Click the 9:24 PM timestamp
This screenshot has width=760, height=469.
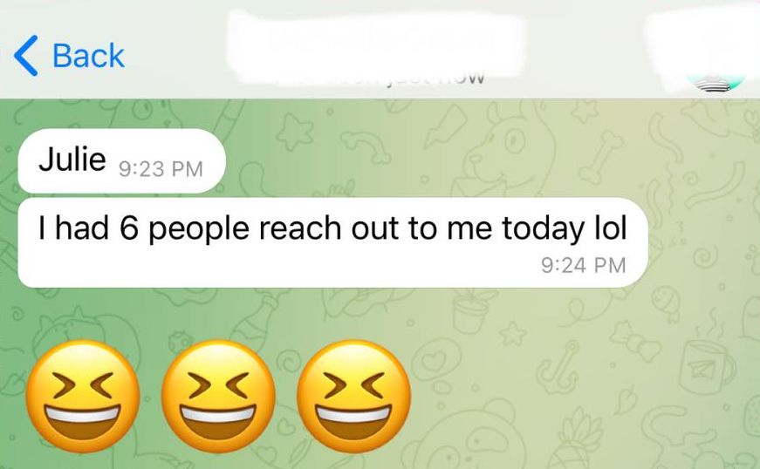coord(583,265)
